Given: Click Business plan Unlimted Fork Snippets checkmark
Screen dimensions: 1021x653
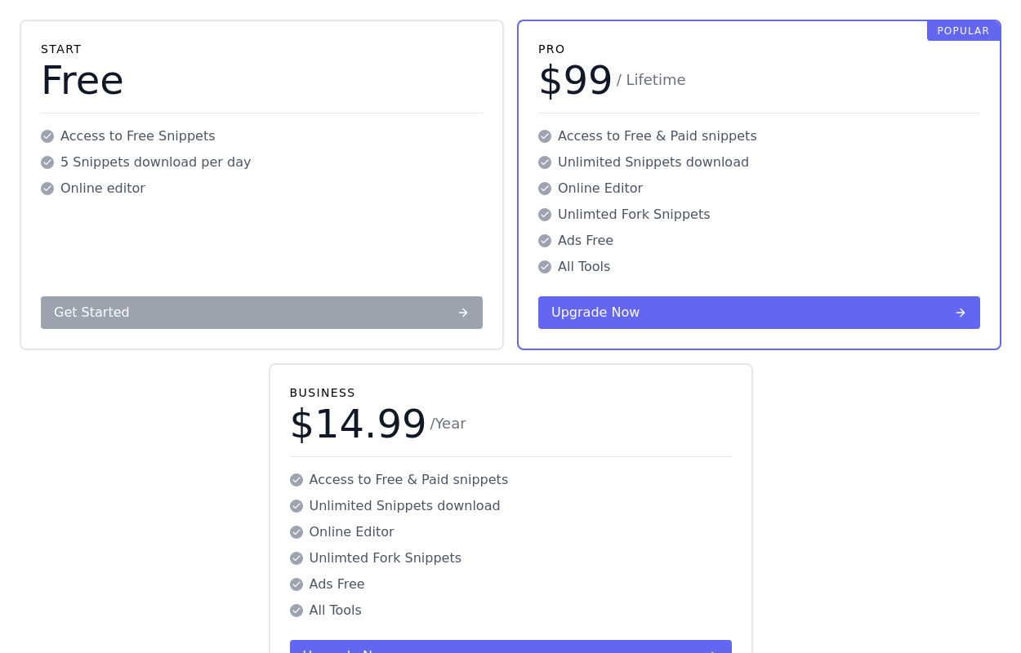Looking at the screenshot, I should tap(296, 558).
